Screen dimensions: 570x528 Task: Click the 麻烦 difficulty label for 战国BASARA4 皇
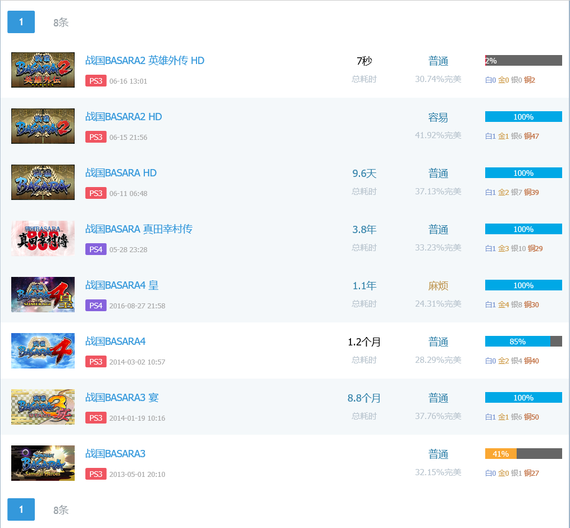click(438, 286)
